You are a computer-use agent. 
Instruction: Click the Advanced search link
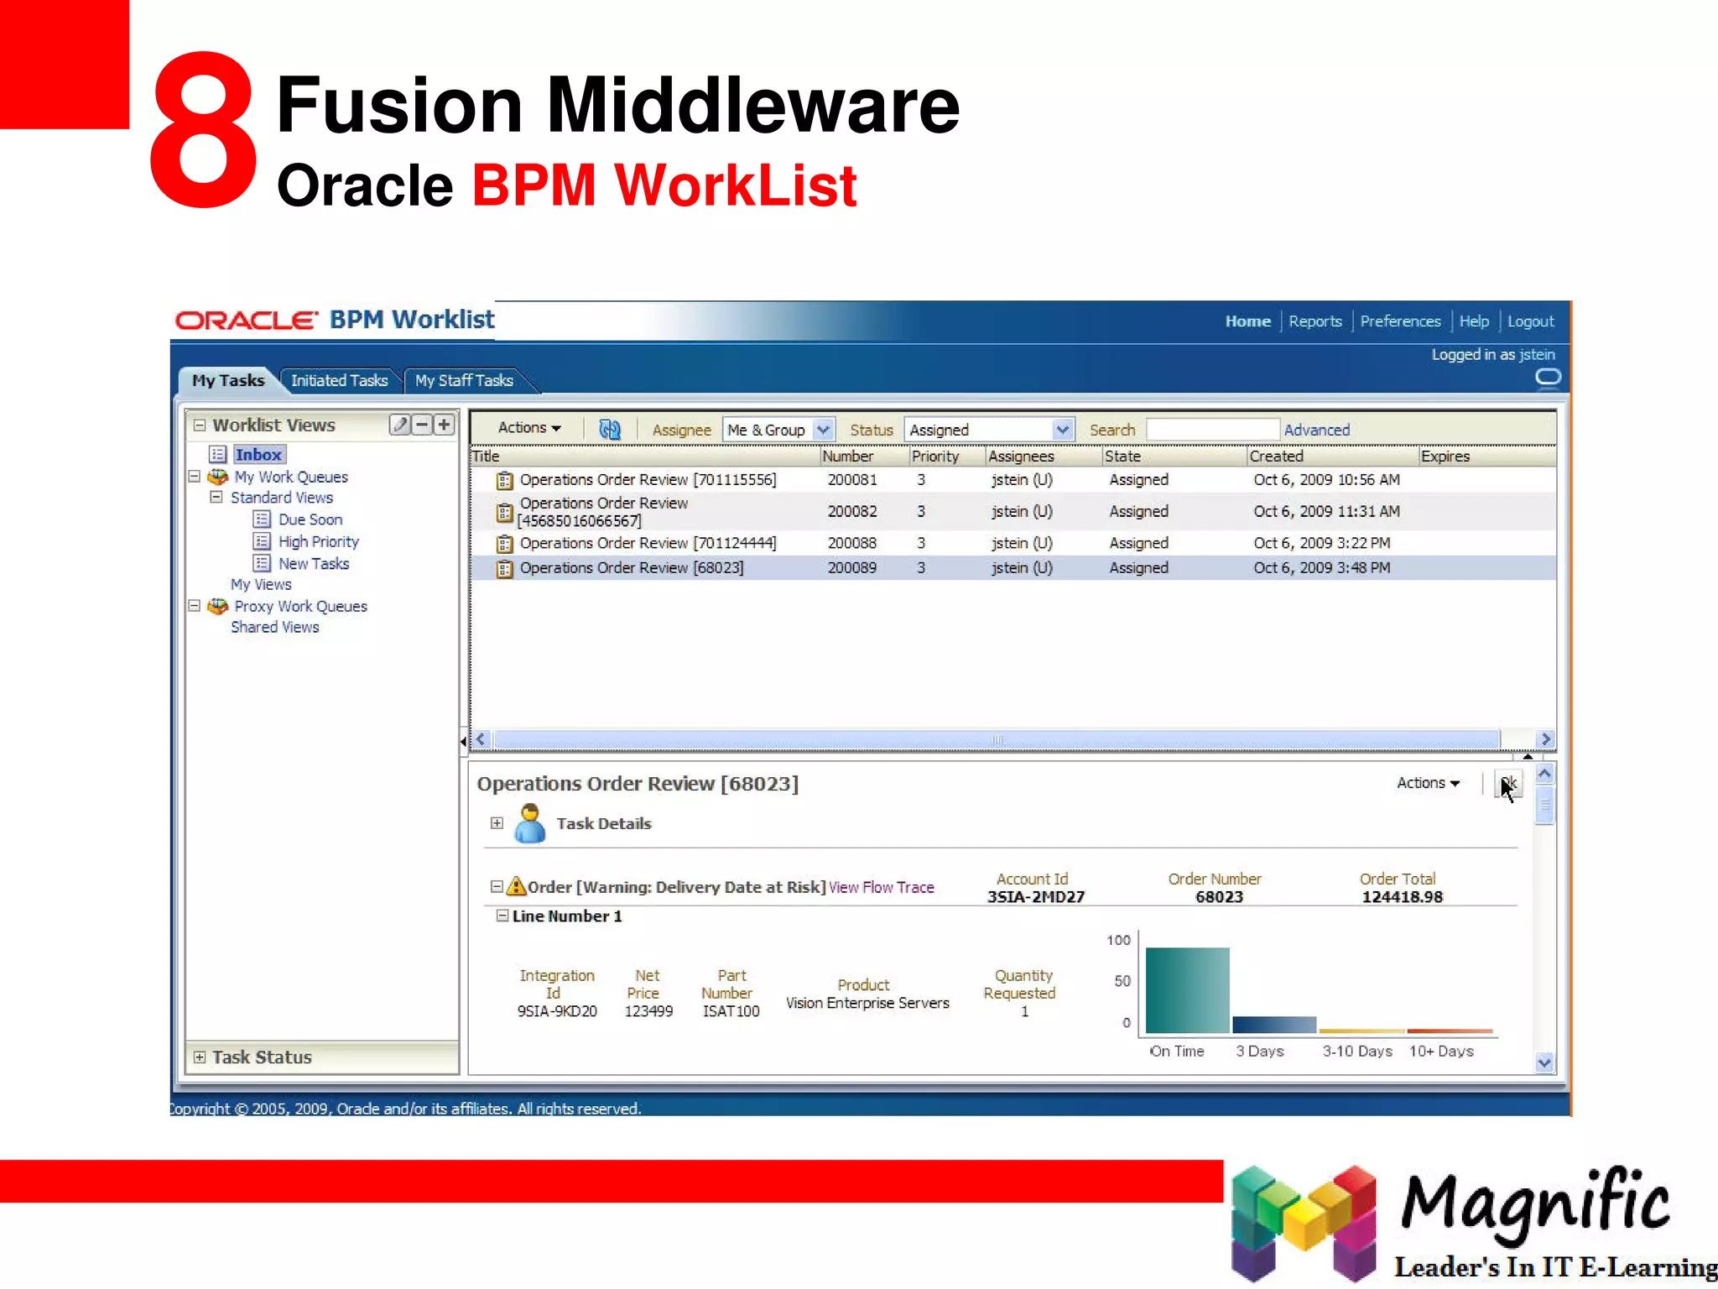(x=1316, y=430)
